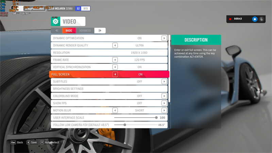Select the Dynamic Optimization ON value
Screen dimensions: 272x153
(139, 38)
